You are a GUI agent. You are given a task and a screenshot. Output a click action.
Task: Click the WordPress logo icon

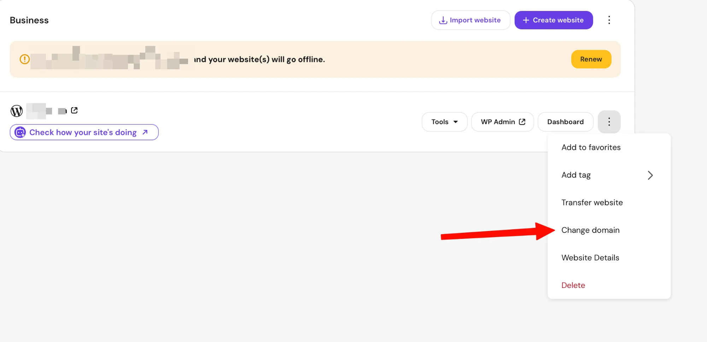point(17,111)
